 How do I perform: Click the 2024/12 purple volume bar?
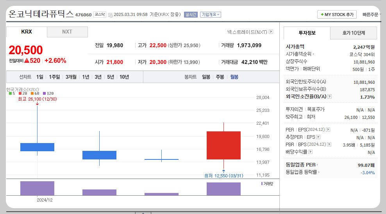click(x=37, y=188)
